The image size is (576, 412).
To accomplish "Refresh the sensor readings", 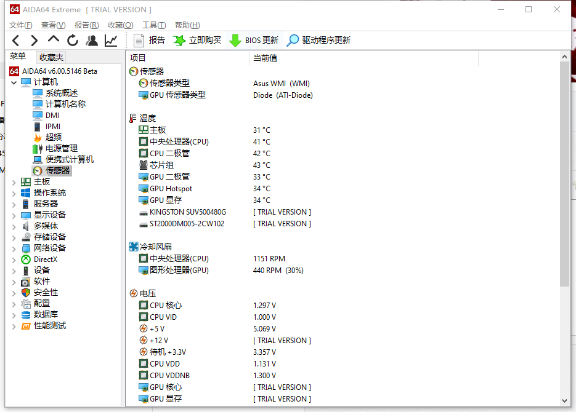I will tap(73, 41).
